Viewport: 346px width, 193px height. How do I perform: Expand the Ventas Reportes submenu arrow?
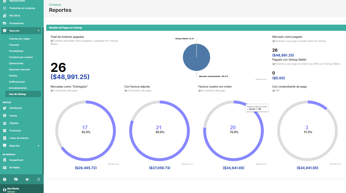(39, 146)
